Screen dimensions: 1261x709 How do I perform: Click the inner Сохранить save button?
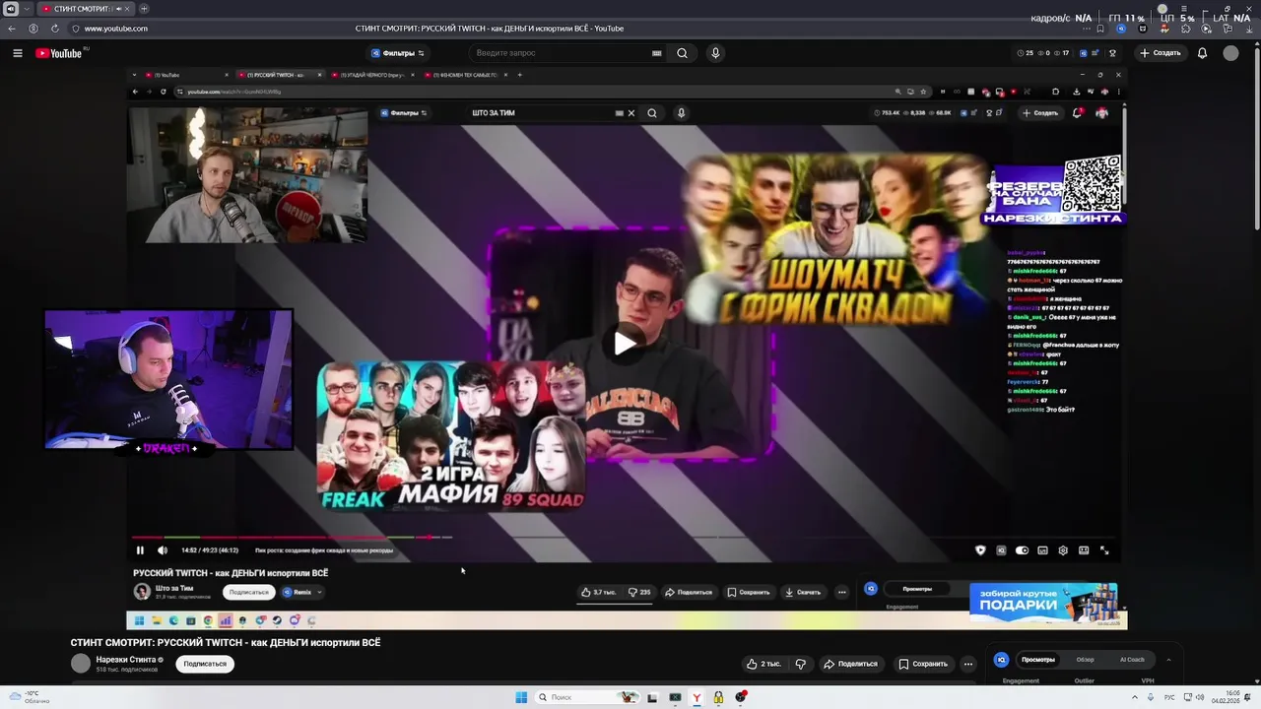pos(749,592)
